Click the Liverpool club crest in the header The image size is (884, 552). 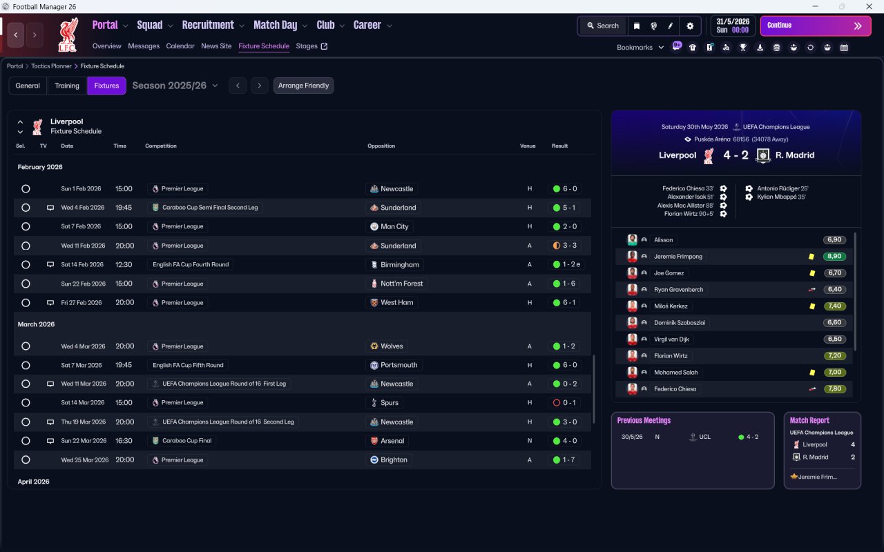[68, 34]
